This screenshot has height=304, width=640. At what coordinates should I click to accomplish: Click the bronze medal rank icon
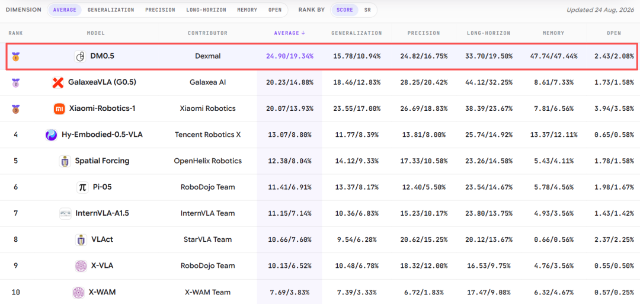[15, 108]
